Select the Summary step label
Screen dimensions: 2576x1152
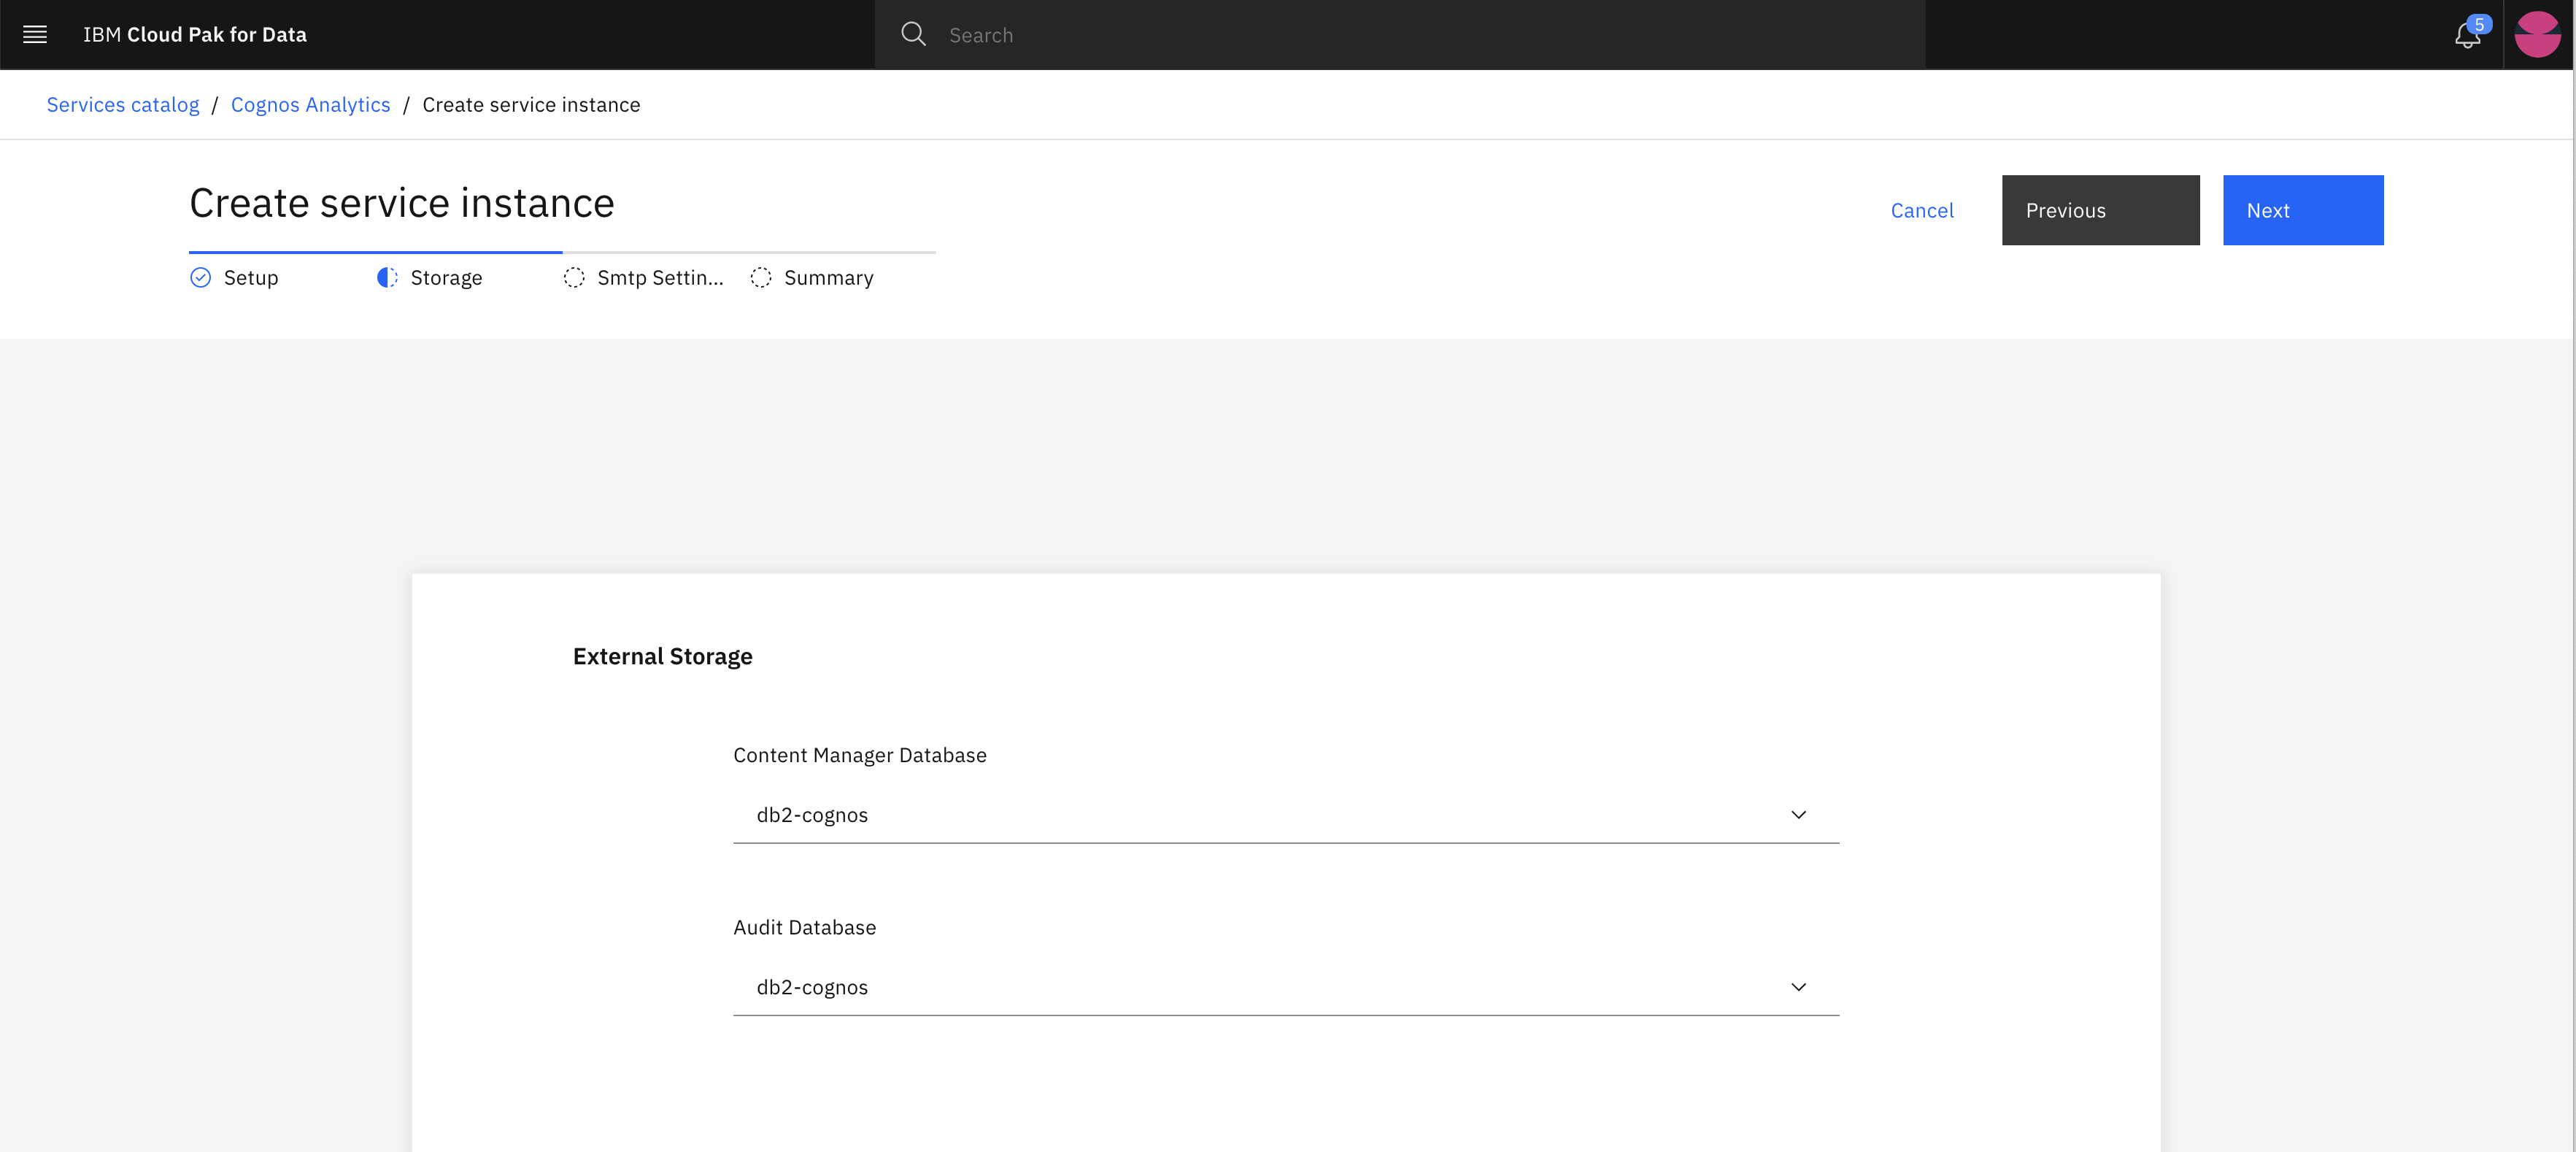coord(829,278)
